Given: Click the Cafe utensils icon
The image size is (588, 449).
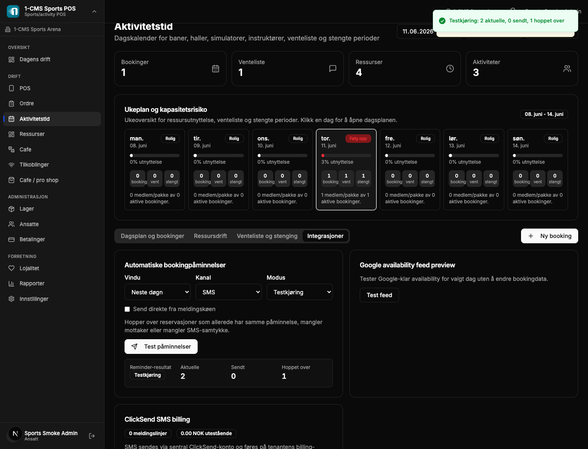Looking at the screenshot, I should click(11, 149).
